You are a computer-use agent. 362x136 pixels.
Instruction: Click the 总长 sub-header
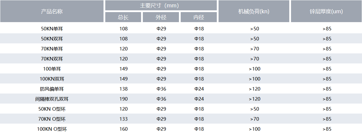coord(123,17)
